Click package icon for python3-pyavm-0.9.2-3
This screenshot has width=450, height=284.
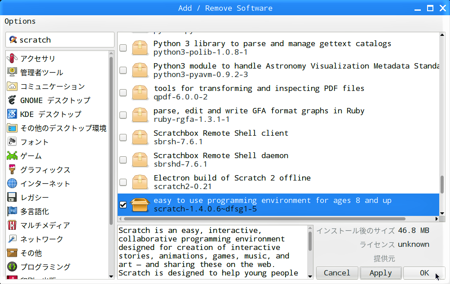click(140, 70)
